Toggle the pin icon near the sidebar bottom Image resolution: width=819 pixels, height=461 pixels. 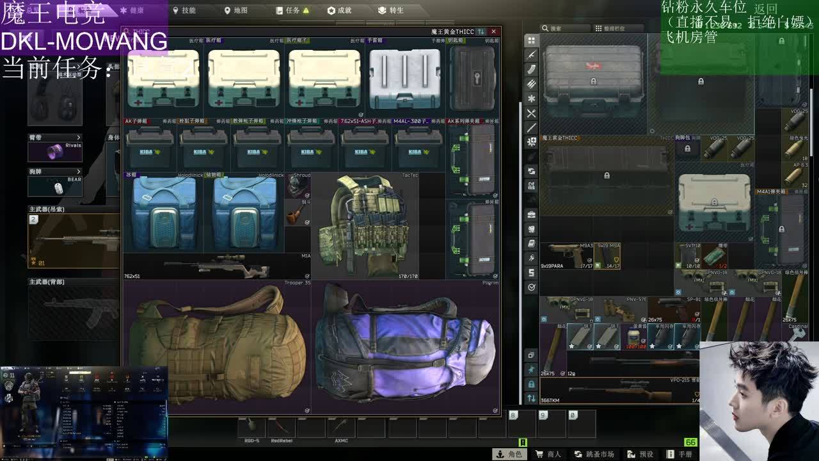(x=531, y=369)
